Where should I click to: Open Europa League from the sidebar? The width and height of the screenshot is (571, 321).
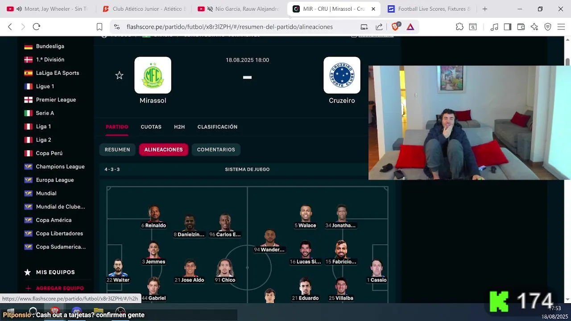55,180
